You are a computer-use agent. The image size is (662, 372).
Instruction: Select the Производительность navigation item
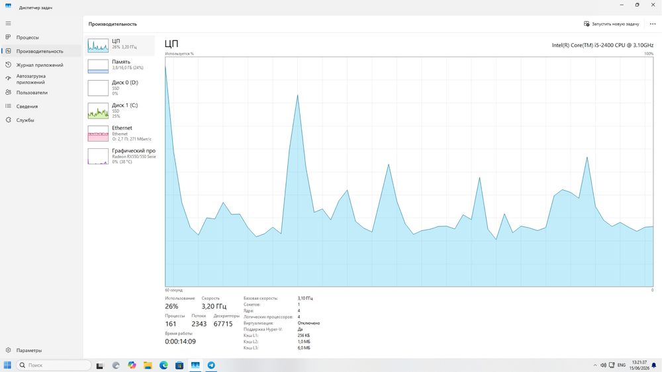point(41,51)
